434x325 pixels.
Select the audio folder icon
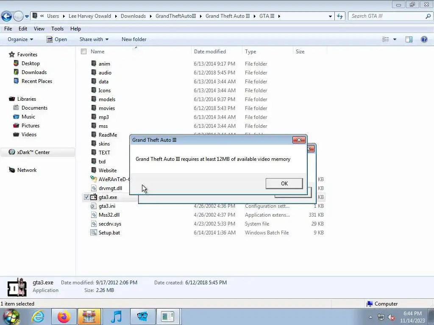[94, 72]
